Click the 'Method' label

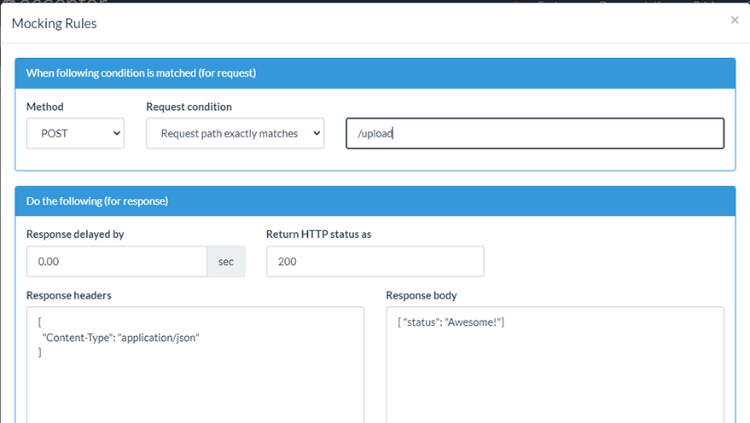coord(45,107)
